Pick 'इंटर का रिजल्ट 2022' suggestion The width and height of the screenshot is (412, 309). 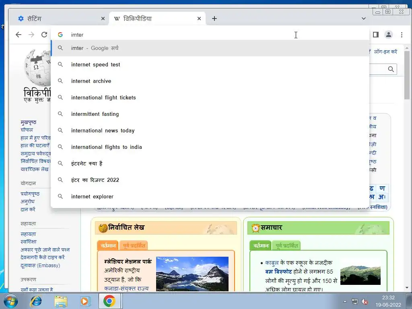pos(210,180)
